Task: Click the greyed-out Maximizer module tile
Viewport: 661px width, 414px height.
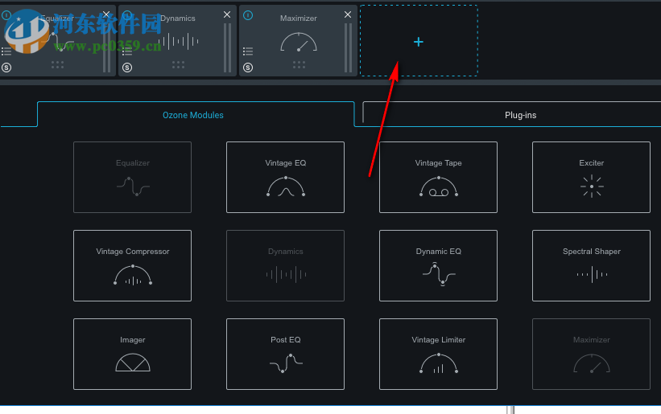Action: point(592,354)
